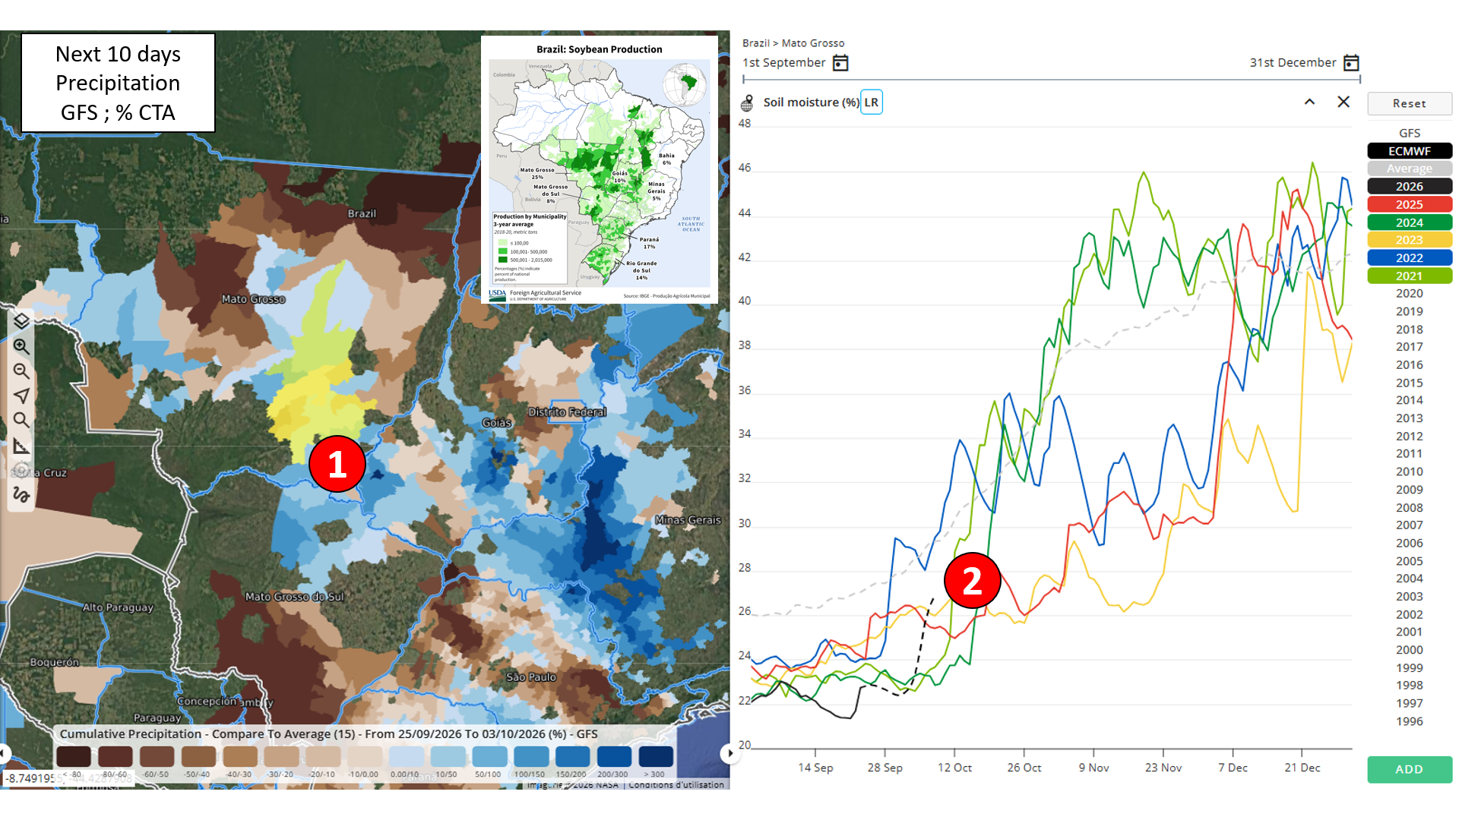Click the green ADD button

coord(1410,769)
